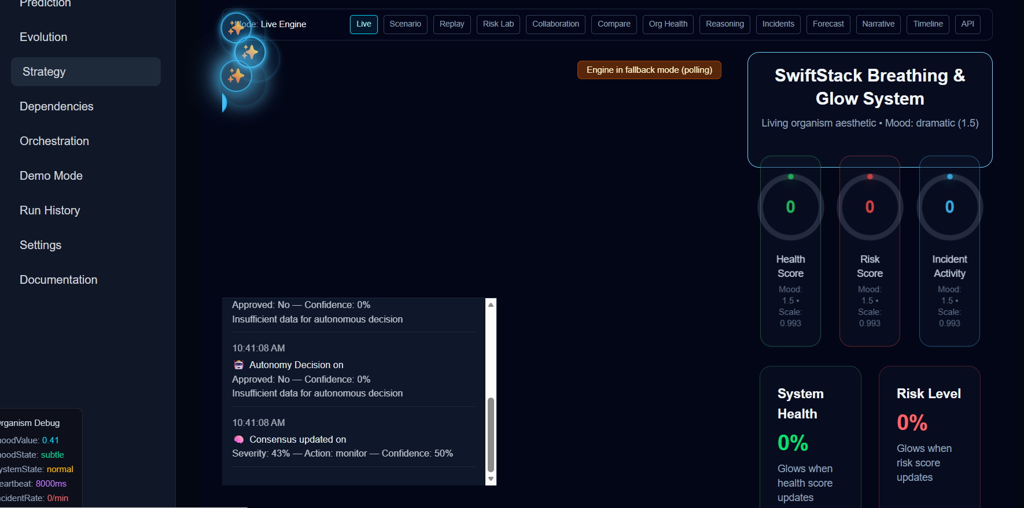Open Demo Mode from sidebar
Viewport: 1024px width, 508px height.
tap(86, 176)
